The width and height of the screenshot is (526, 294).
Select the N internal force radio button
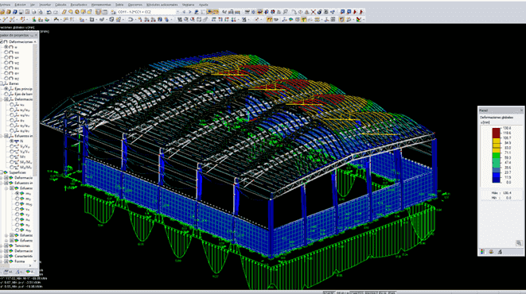coord(12,141)
